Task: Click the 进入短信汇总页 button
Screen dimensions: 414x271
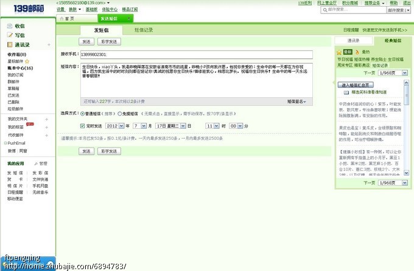Action: 356,85
